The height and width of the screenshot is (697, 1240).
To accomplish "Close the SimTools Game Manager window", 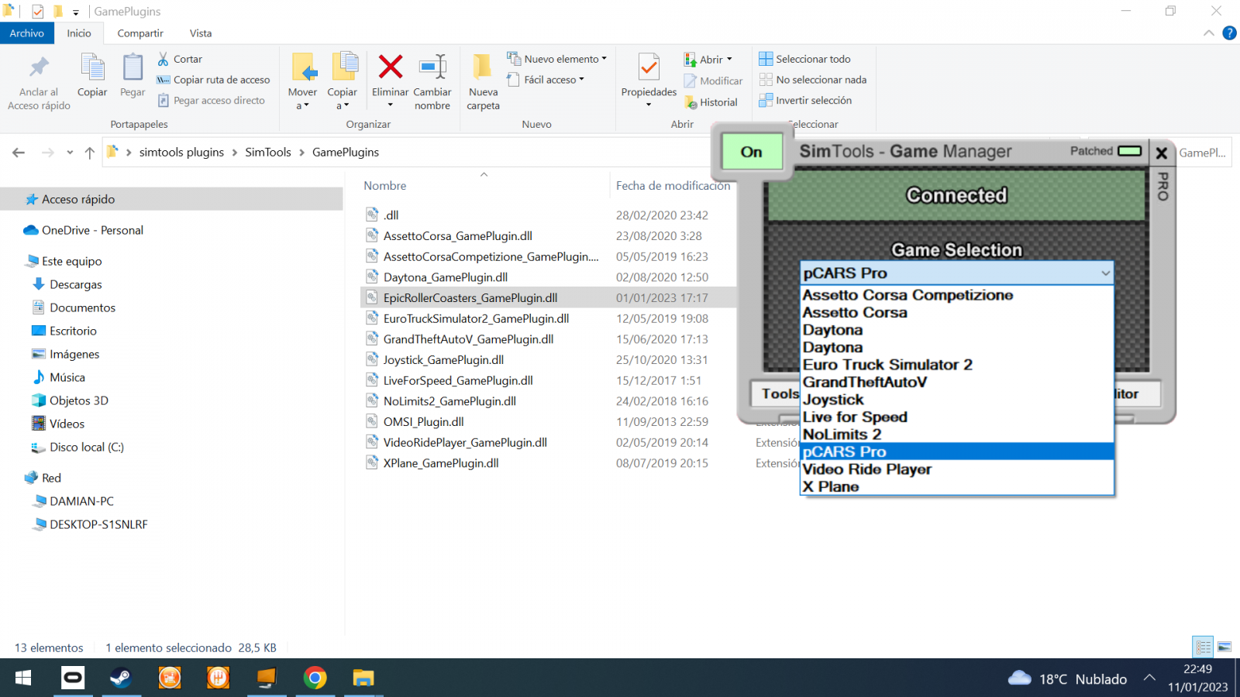I will pyautogui.click(x=1161, y=153).
